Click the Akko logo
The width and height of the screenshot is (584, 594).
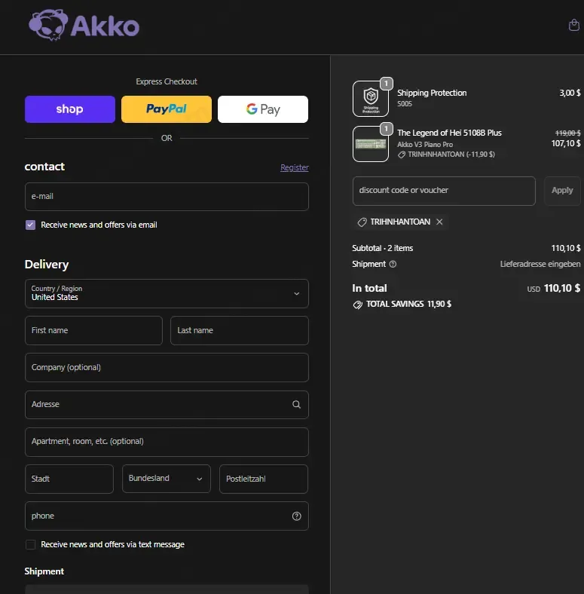[x=84, y=25]
